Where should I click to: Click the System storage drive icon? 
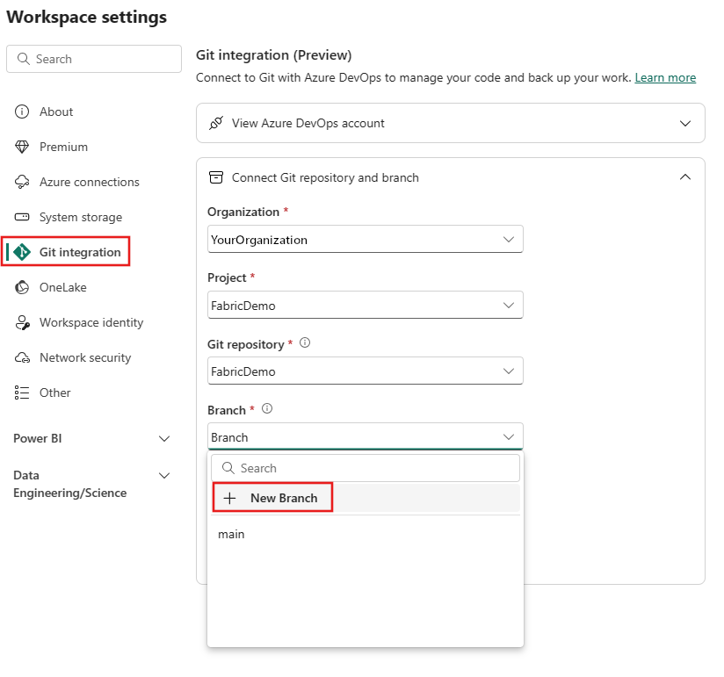tap(22, 217)
